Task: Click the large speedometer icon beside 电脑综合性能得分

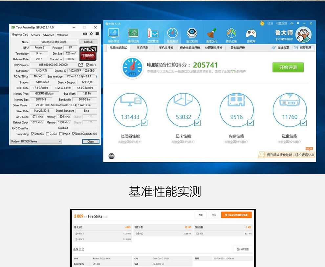Action: coord(132,67)
